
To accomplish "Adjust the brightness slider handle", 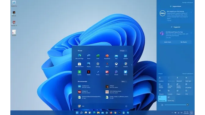I will [187, 105].
